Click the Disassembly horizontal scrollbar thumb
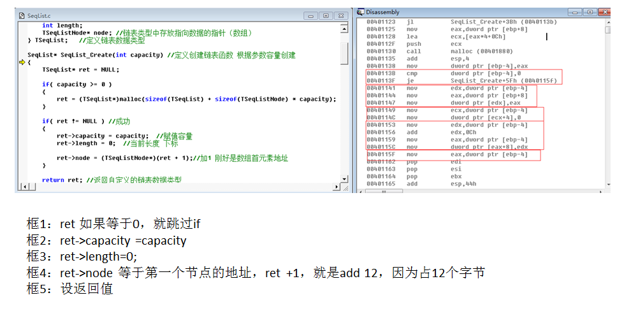 click(383, 190)
